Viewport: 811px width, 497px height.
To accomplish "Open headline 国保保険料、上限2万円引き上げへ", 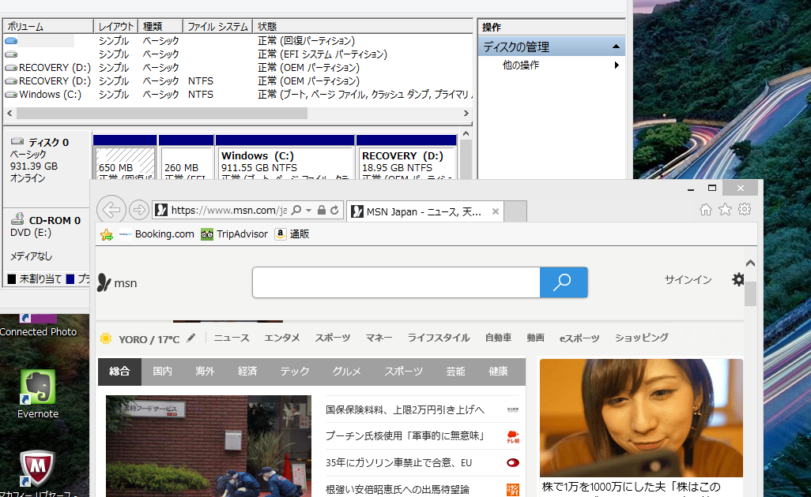I will tap(405, 409).
